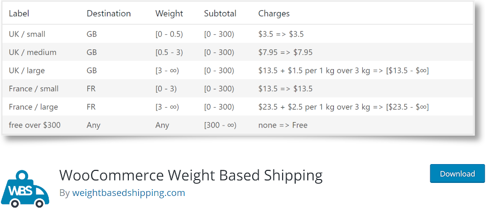This screenshot has height=222, width=494.
Task: Select the France / small rule label
Action: click(33, 89)
